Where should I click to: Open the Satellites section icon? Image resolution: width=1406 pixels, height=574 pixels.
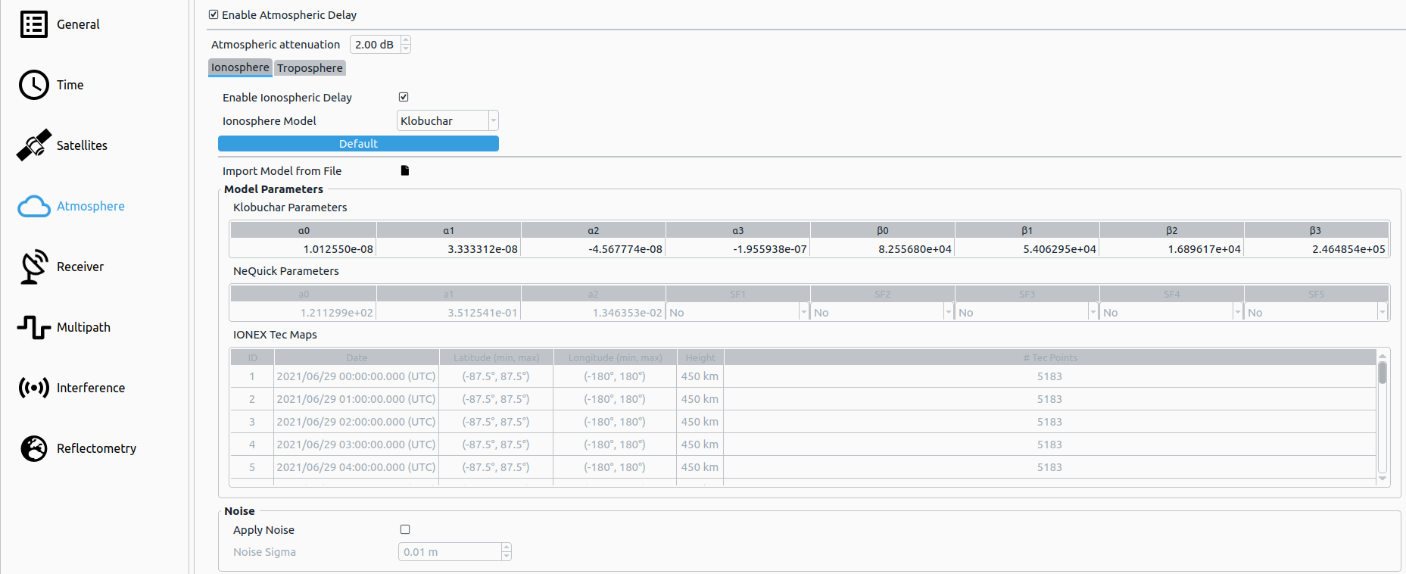33,145
